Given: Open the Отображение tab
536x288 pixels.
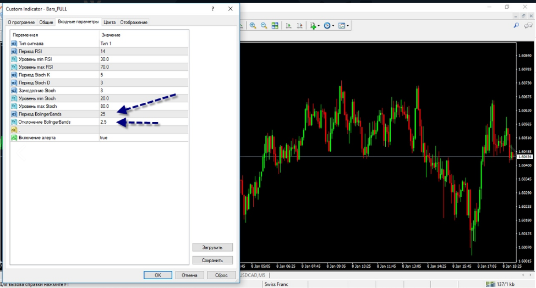Looking at the screenshot, I should coord(134,22).
